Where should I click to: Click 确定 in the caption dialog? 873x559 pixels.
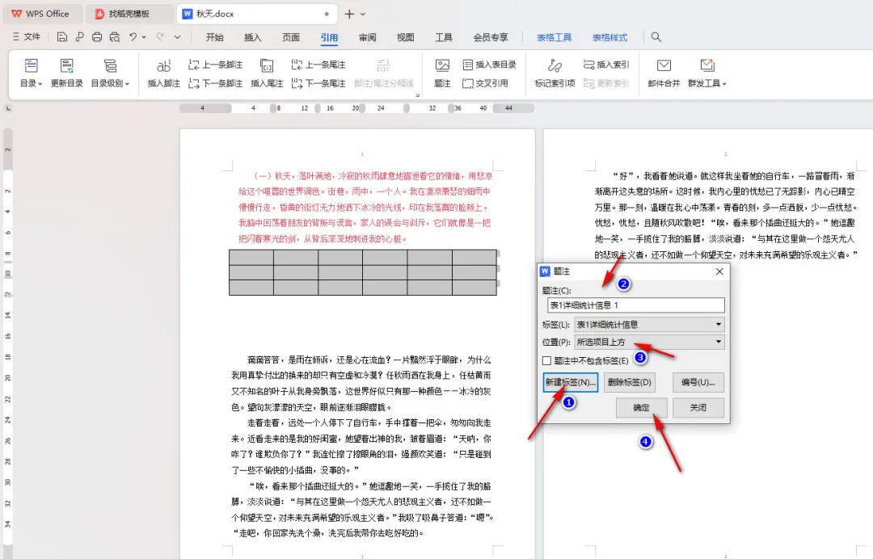pos(641,408)
